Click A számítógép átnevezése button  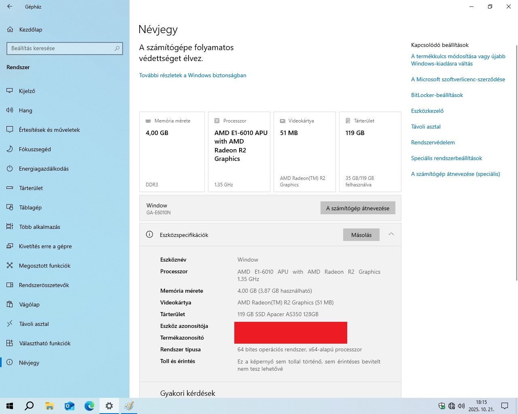[358, 208]
